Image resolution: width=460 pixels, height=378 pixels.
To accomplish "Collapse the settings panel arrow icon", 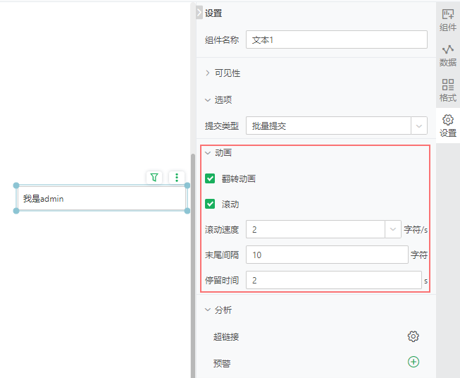I will 199,13.
